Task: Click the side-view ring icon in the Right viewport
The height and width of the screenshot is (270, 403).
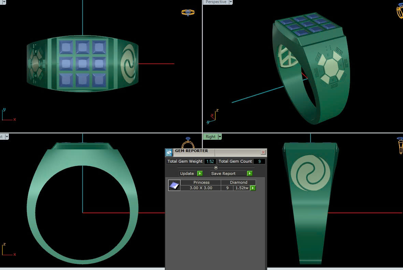Action: tap(400, 145)
